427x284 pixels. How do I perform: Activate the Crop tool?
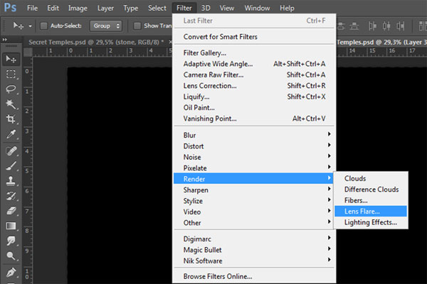pos(11,119)
